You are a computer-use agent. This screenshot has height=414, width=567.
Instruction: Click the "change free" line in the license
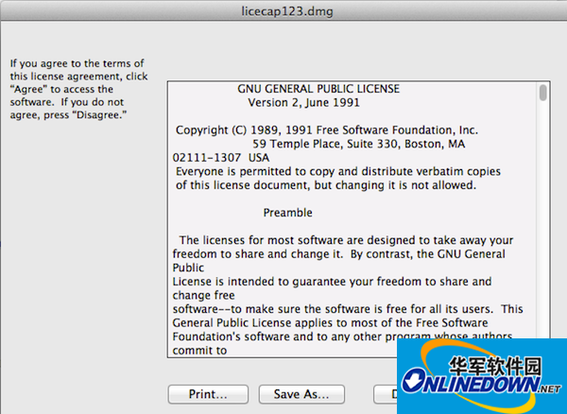coord(203,296)
